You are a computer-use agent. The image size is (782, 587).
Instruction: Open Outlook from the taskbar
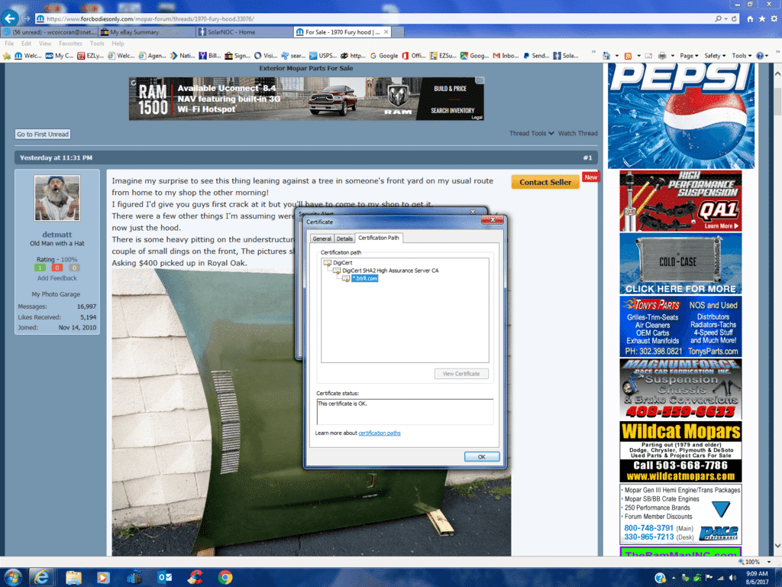[x=164, y=576]
